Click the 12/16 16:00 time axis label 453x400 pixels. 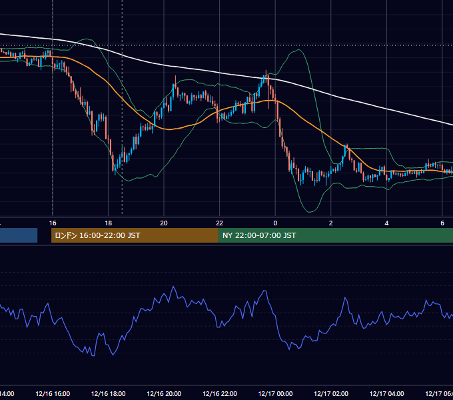coord(53,393)
